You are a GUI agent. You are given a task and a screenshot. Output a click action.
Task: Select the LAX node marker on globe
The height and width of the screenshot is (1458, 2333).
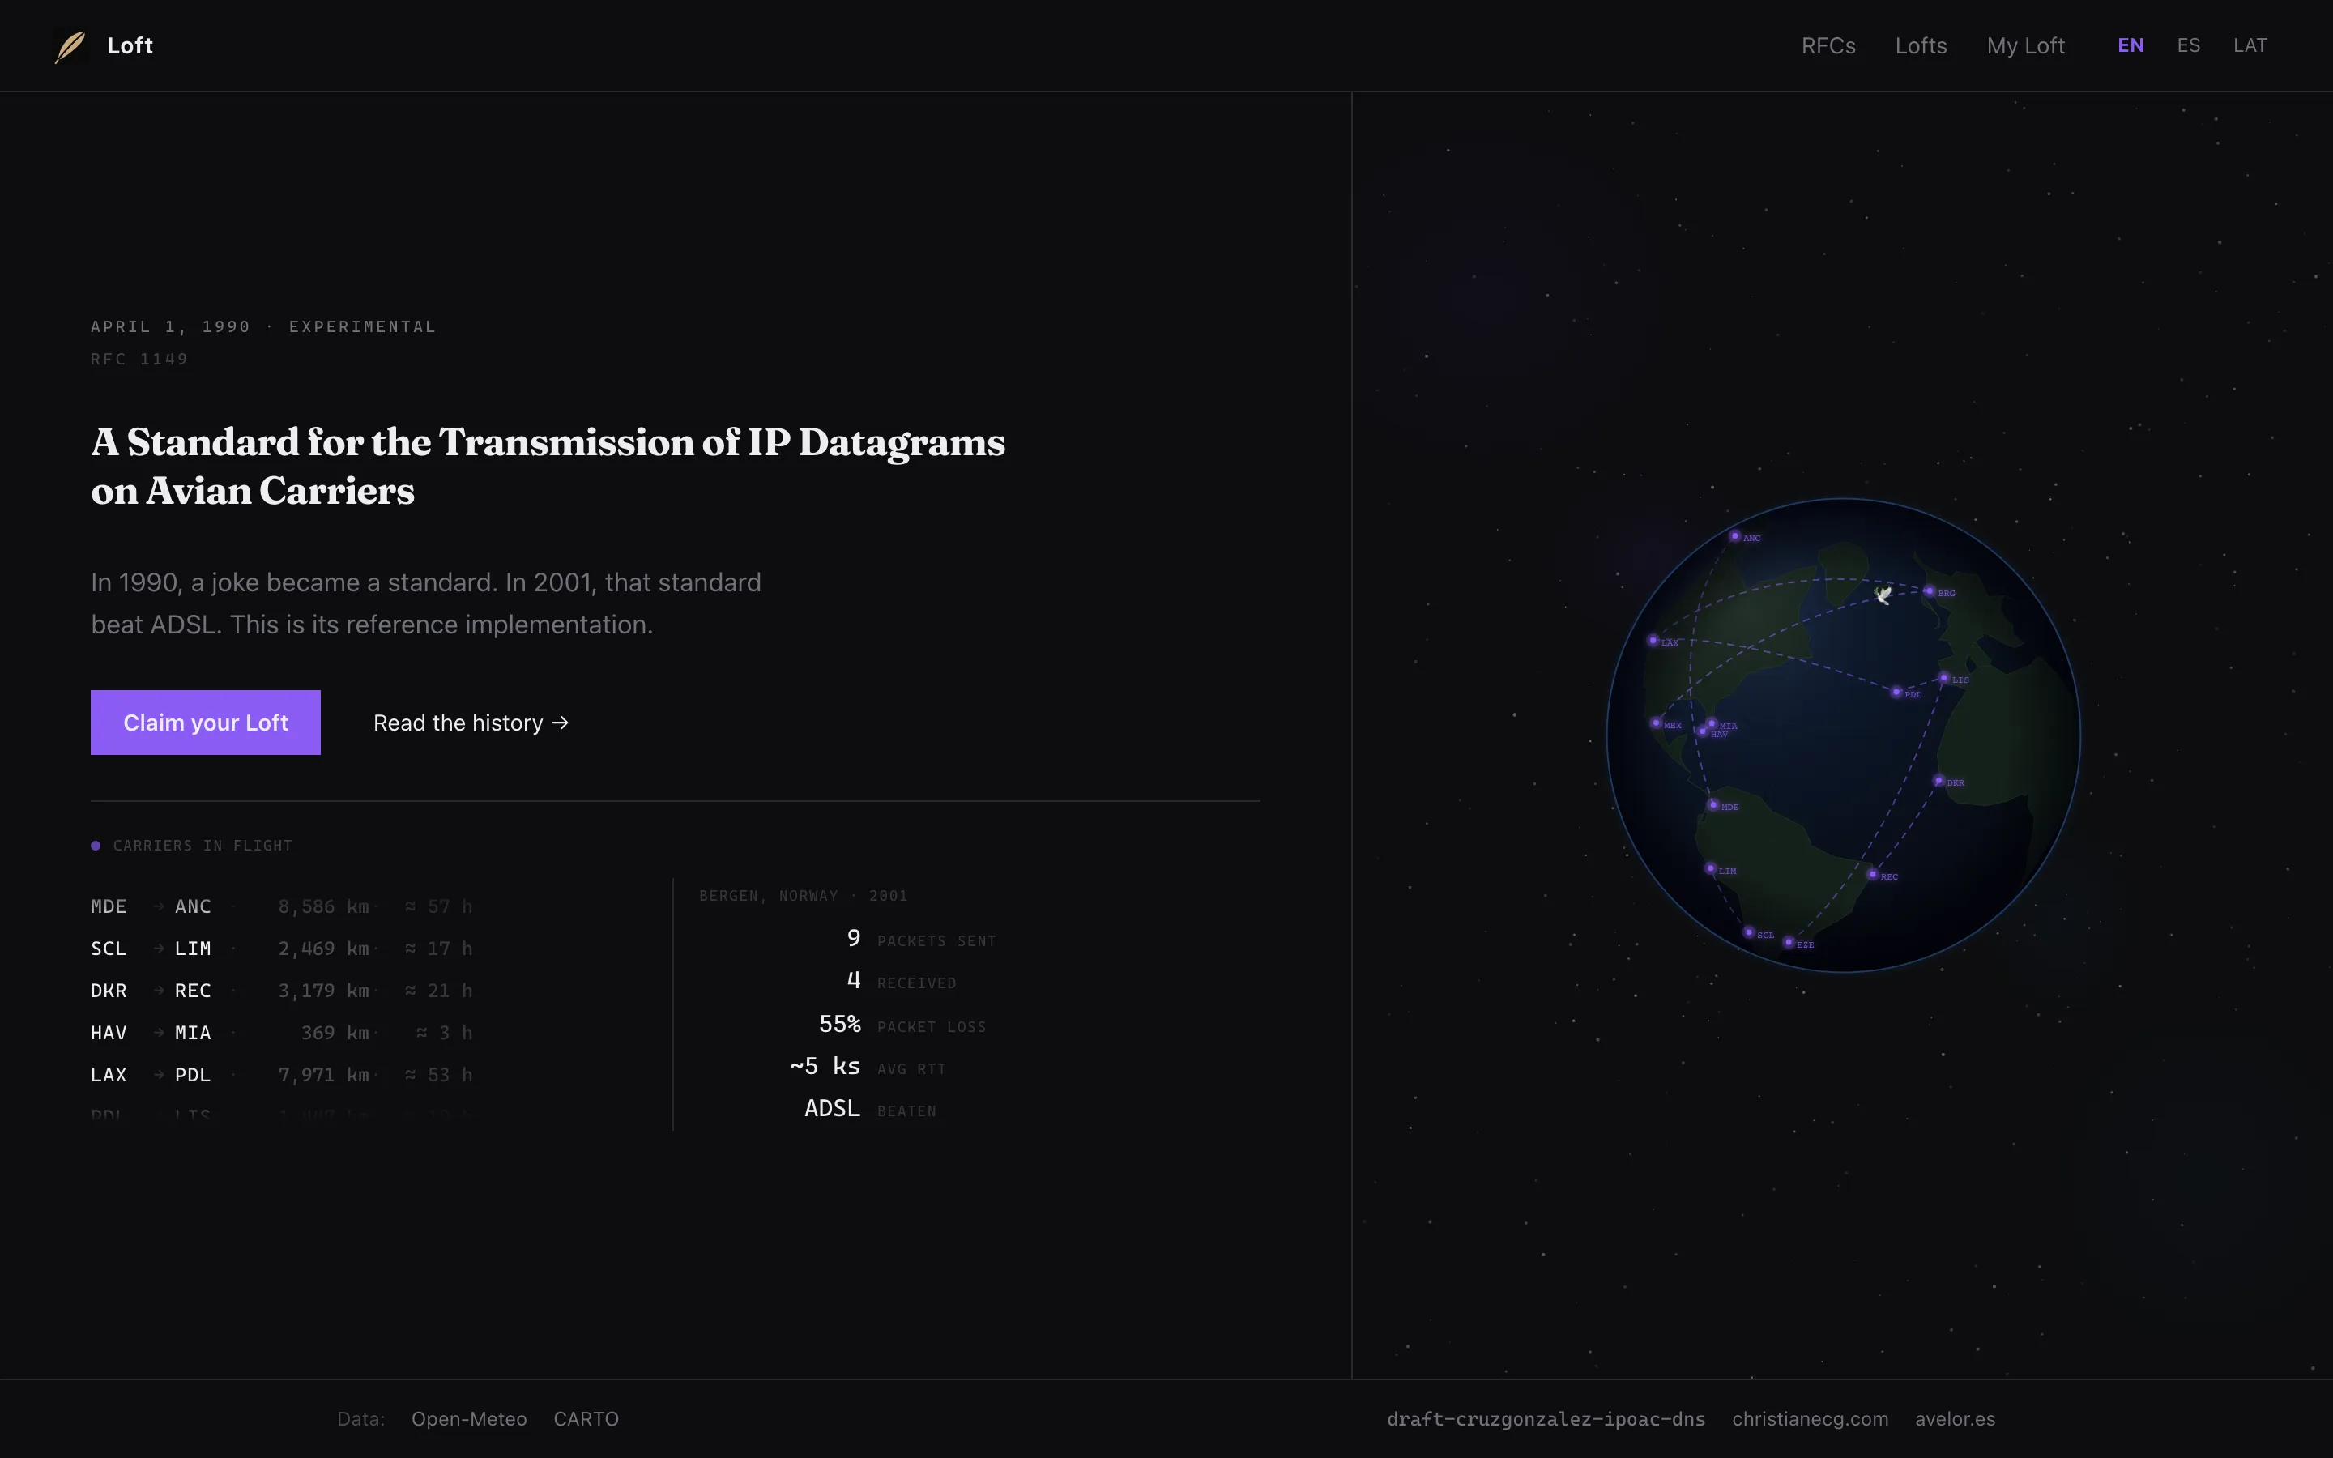click(x=1653, y=640)
